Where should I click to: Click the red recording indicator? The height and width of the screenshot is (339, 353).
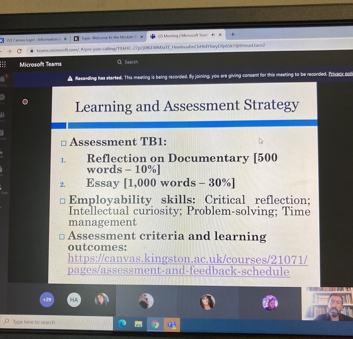[x=25, y=102]
